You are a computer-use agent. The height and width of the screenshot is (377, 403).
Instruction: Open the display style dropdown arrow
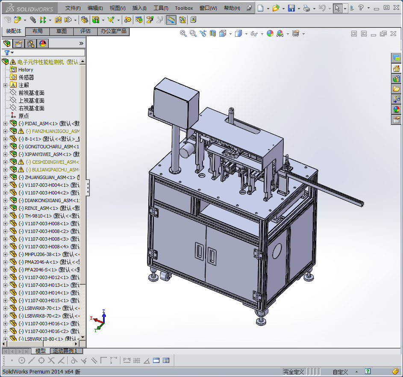point(246,34)
